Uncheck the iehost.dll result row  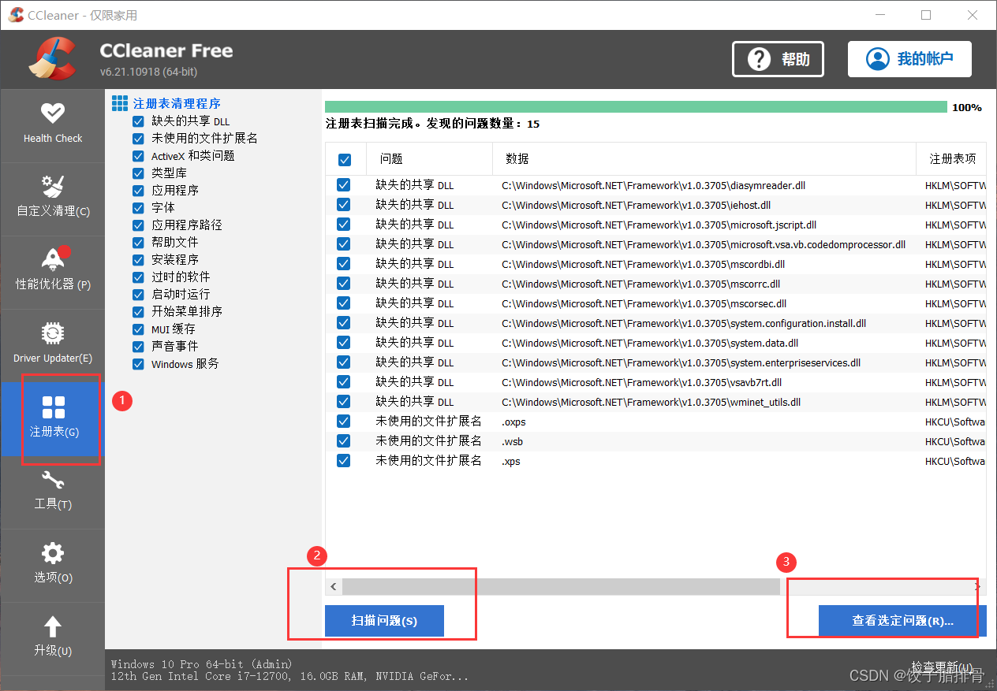343,205
